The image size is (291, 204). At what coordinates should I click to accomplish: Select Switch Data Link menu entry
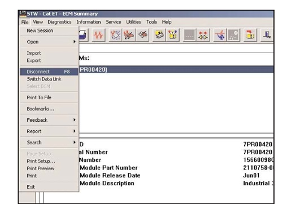click(49, 79)
